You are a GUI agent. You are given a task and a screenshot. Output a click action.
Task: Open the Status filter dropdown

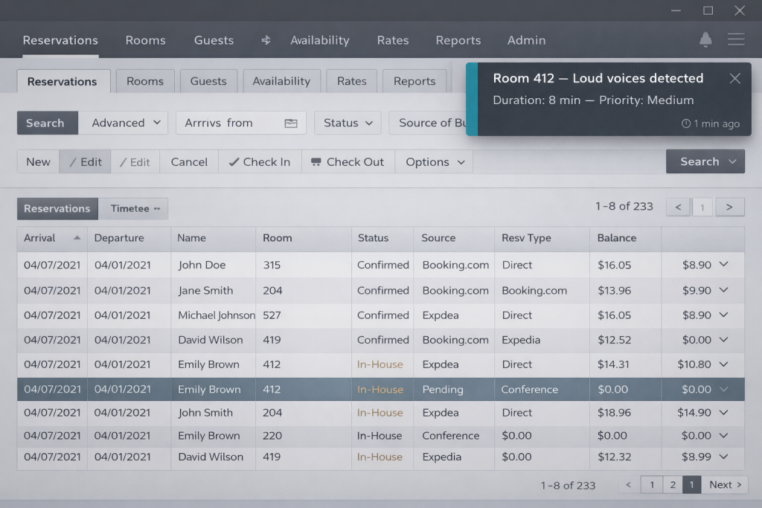pyautogui.click(x=348, y=123)
